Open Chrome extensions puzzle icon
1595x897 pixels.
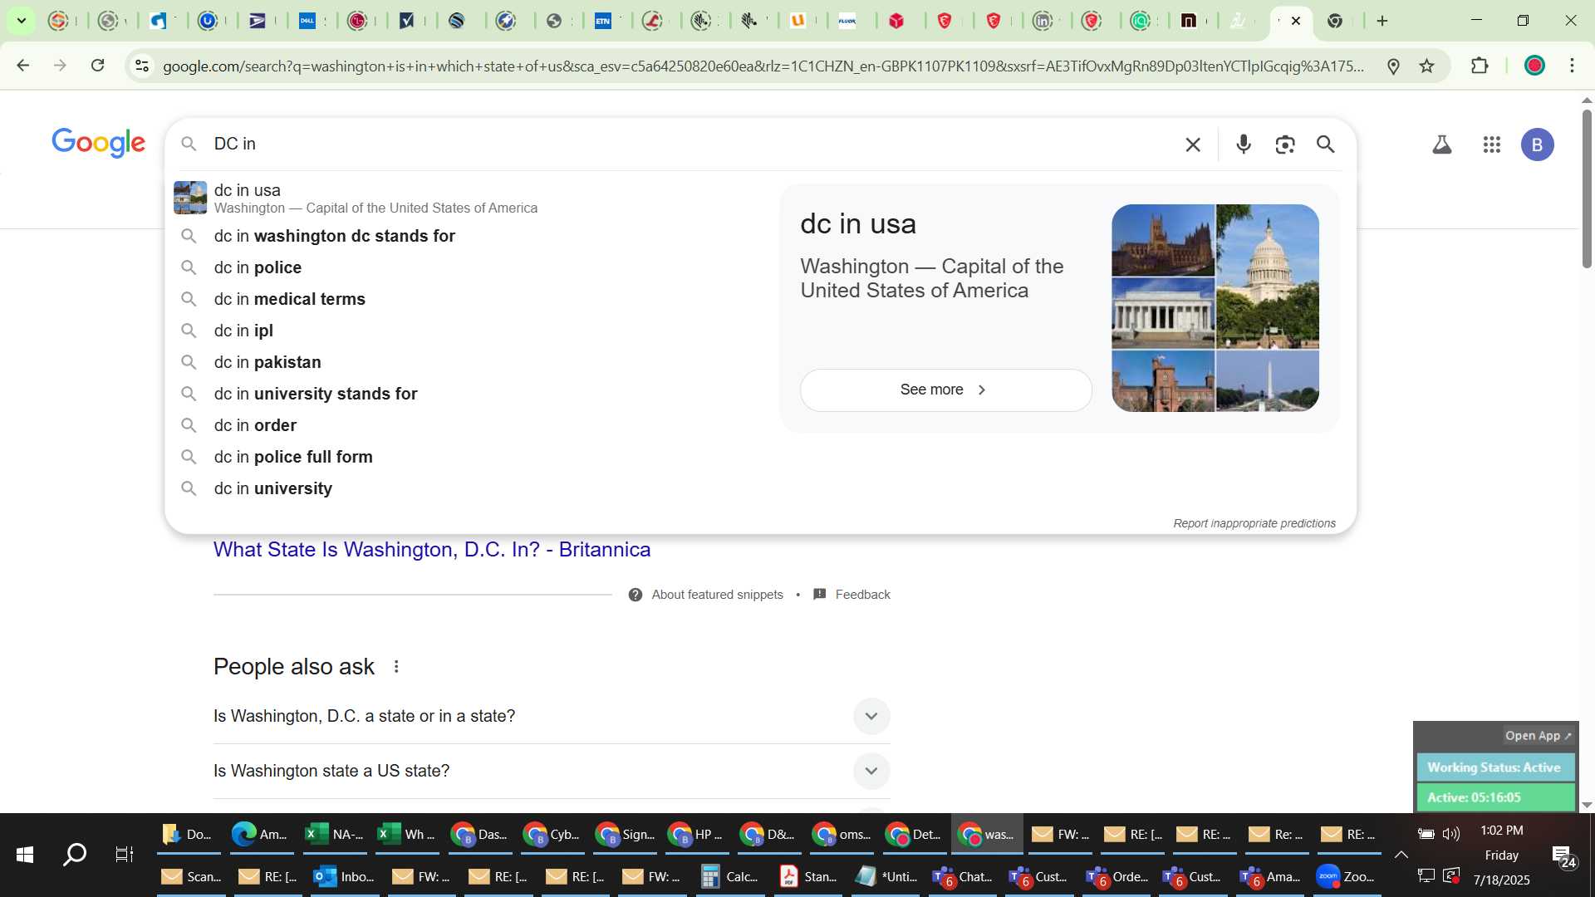pyautogui.click(x=1480, y=66)
